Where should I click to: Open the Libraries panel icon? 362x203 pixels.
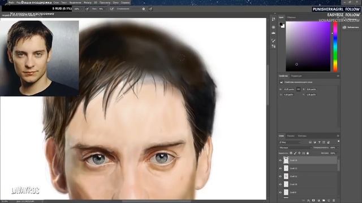(344, 27)
